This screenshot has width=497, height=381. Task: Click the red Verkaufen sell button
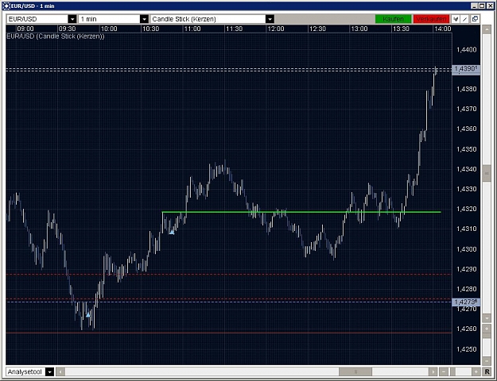[x=431, y=19]
